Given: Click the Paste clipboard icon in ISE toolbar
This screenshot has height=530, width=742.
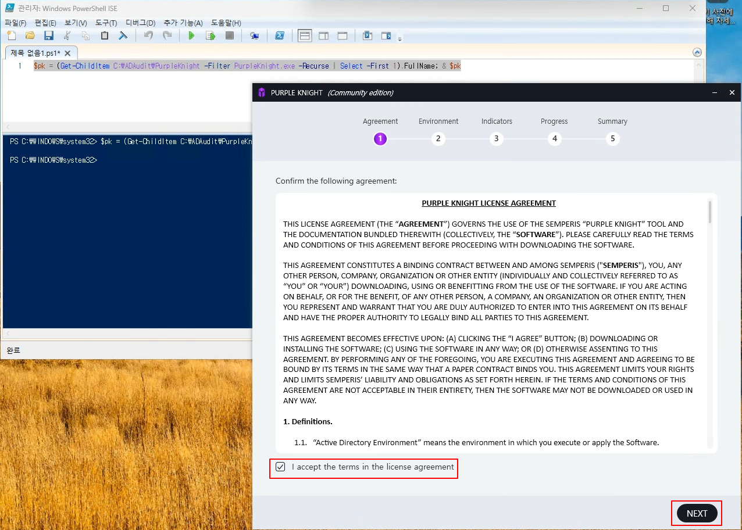Looking at the screenshot, I should [x=105, y=35].
